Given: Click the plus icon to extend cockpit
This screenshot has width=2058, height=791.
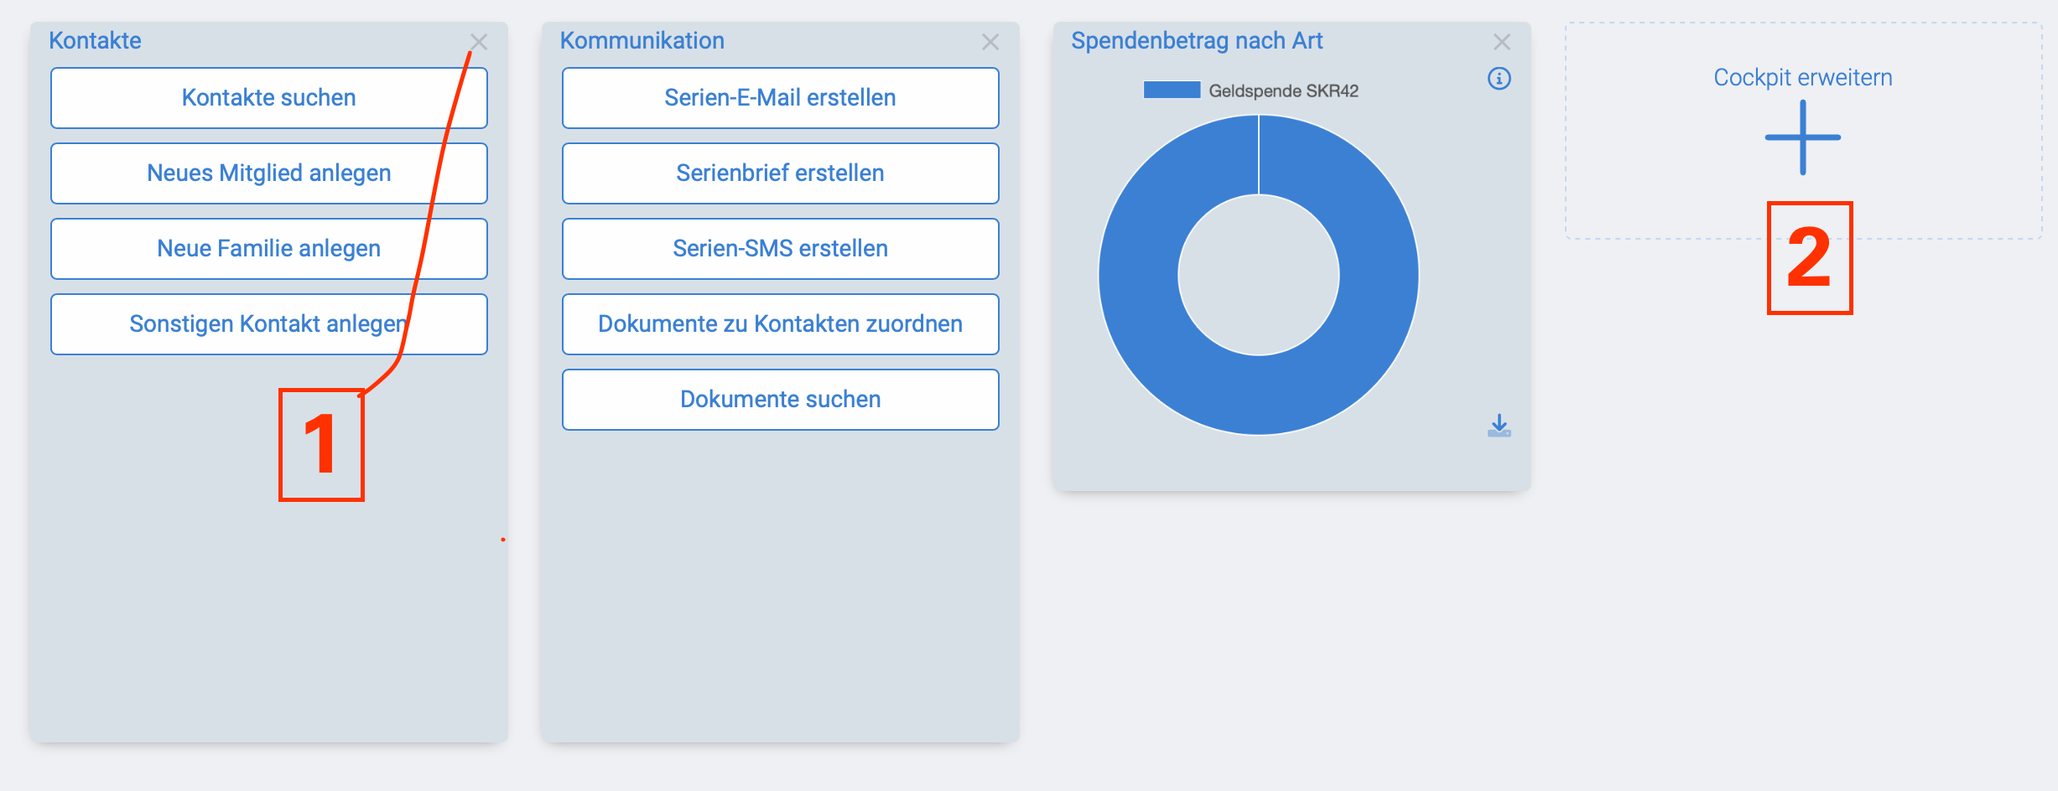Looking at the screenshot, I should click(x=1803, y=137).
